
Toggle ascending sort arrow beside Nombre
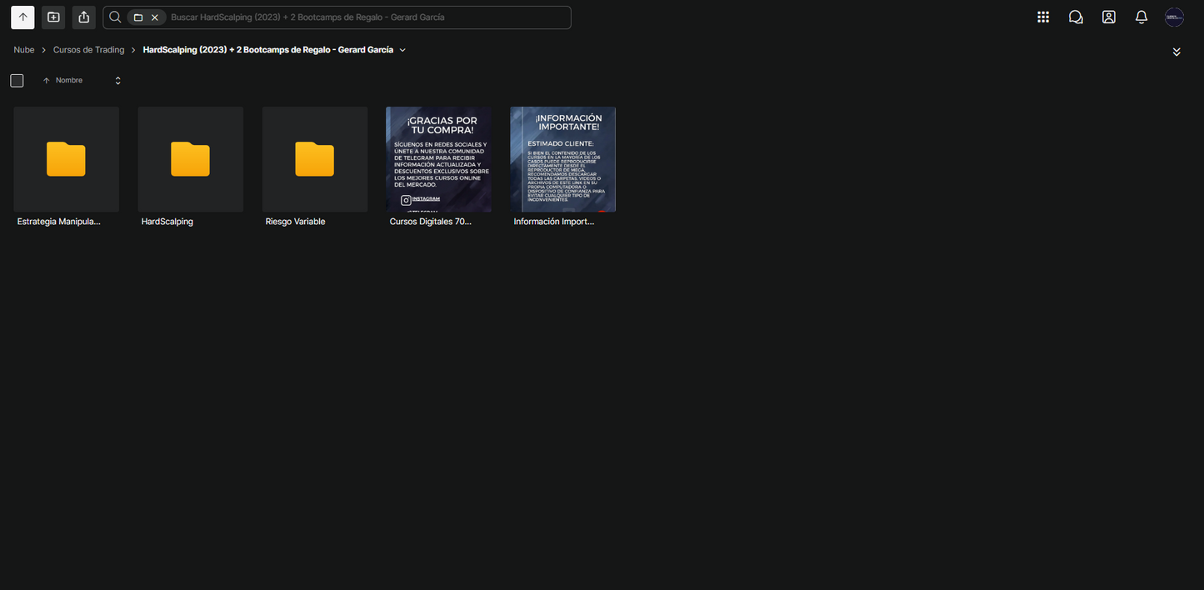(47, 81)
